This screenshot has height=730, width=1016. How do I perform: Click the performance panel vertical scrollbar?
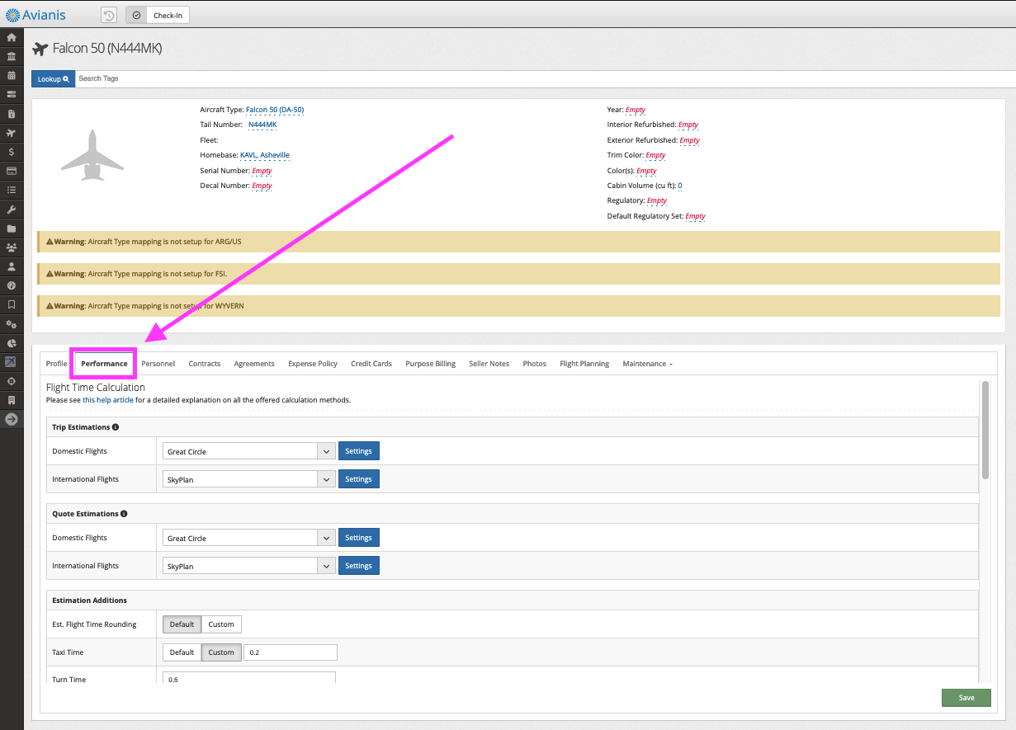pyautogui.click(x=985, y=429)
